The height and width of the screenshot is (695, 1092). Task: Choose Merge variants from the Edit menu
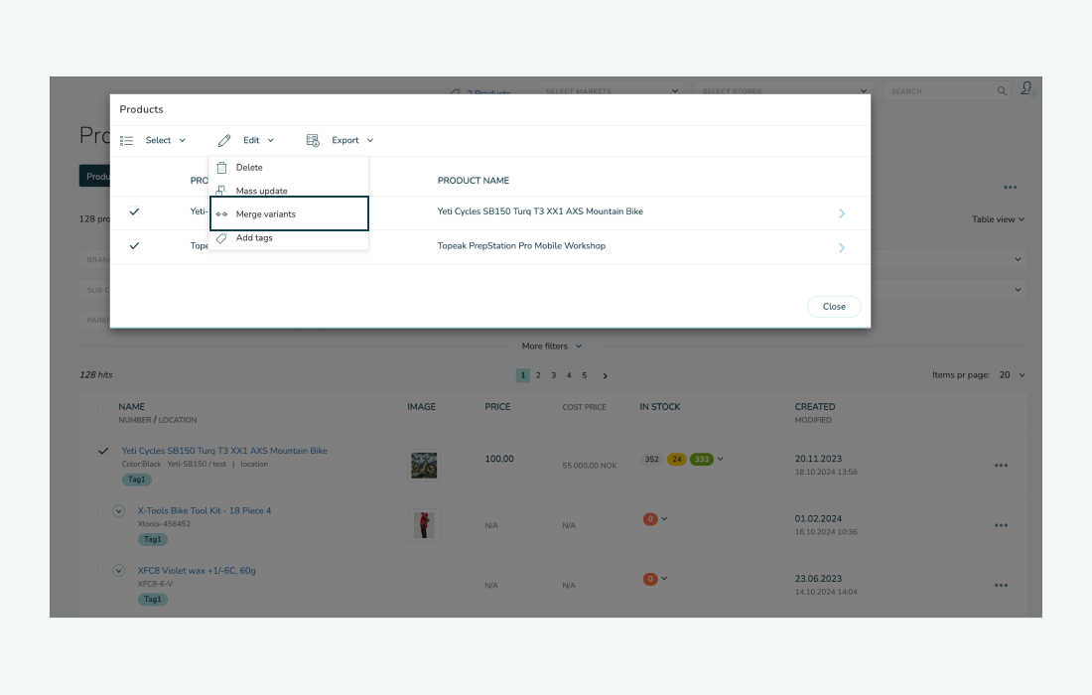(264, 212)
